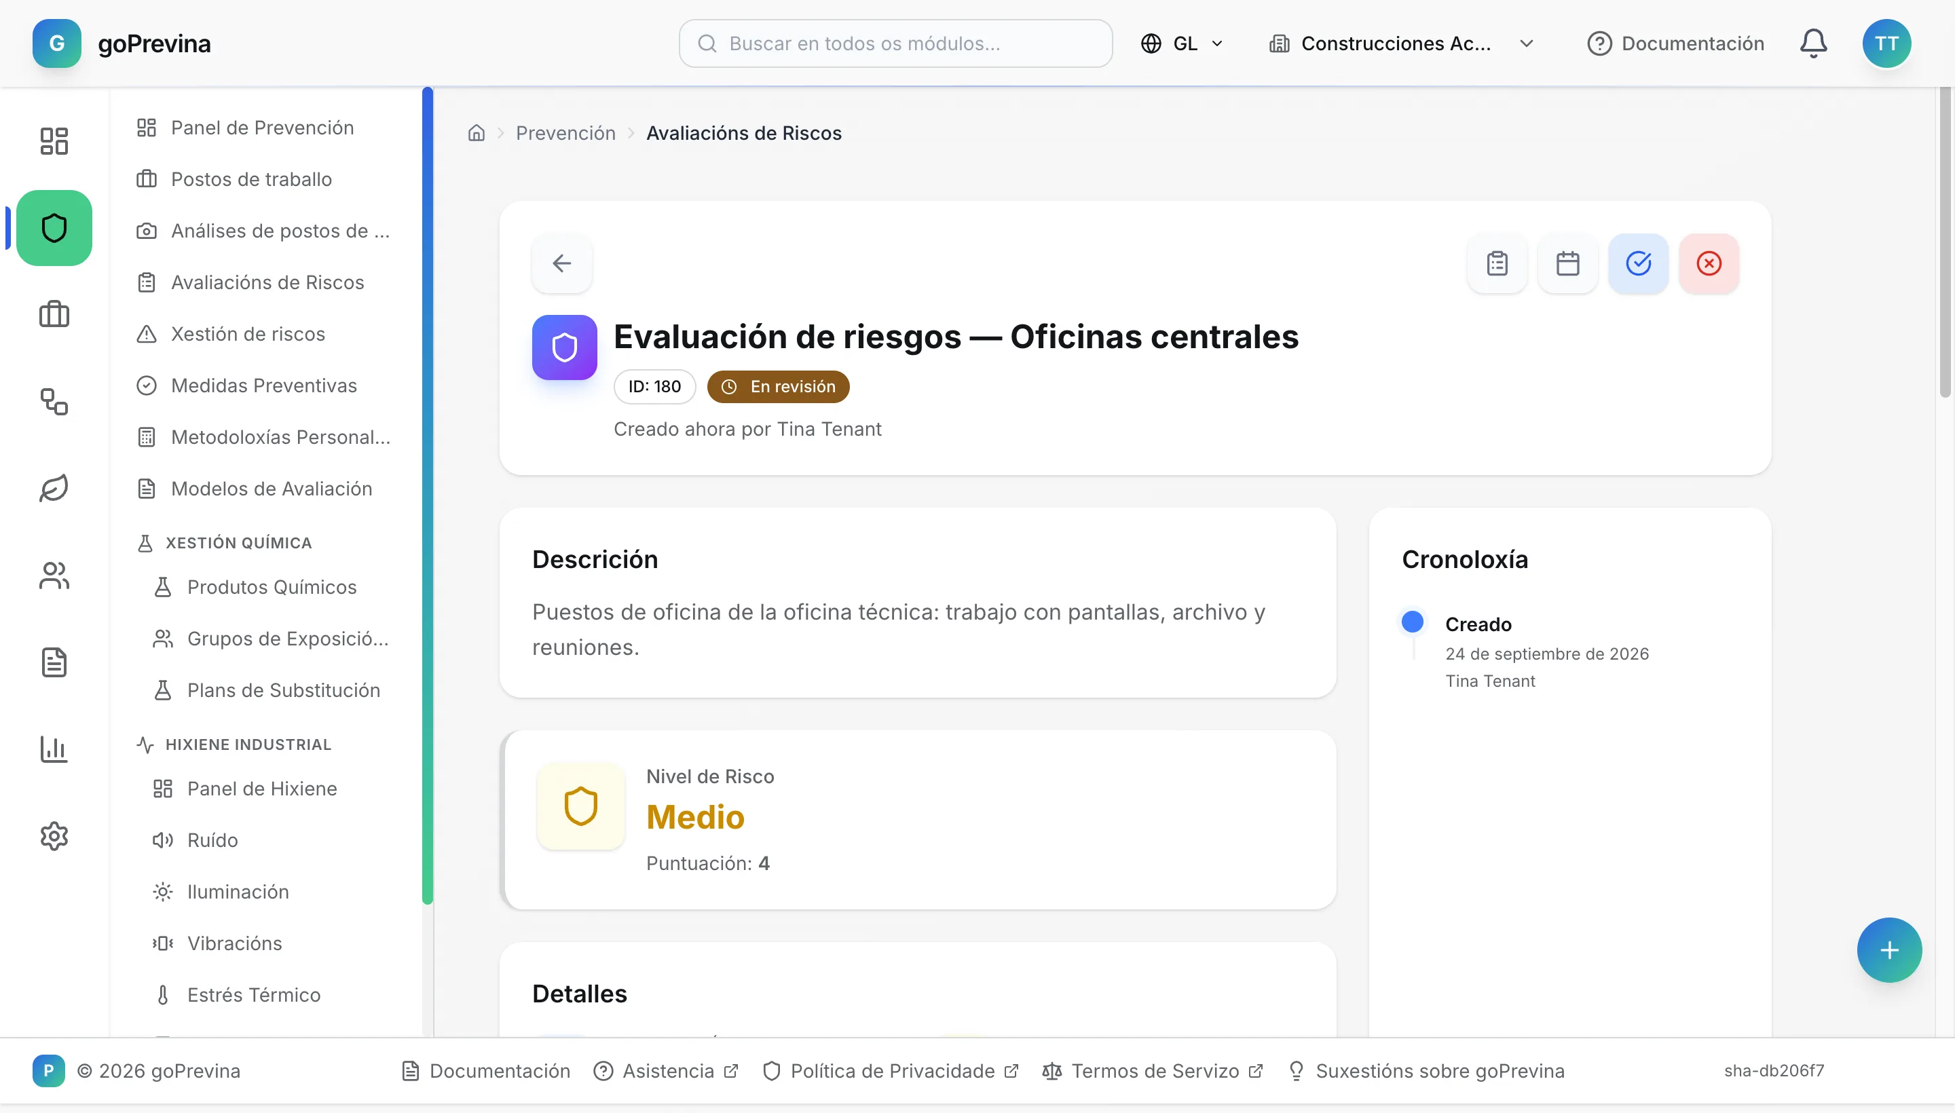The image size is (1955, 1113).
Task: Click the footer P logo icon
Action: coord(48,1071)
